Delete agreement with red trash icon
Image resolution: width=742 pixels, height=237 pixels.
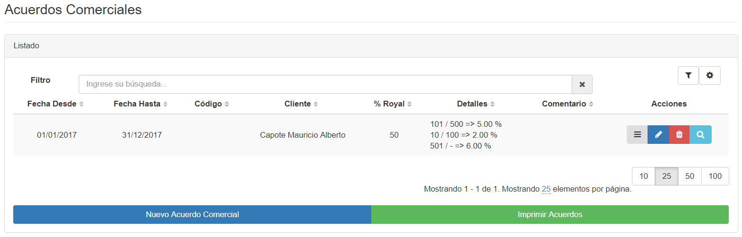[x=679, y=135]
